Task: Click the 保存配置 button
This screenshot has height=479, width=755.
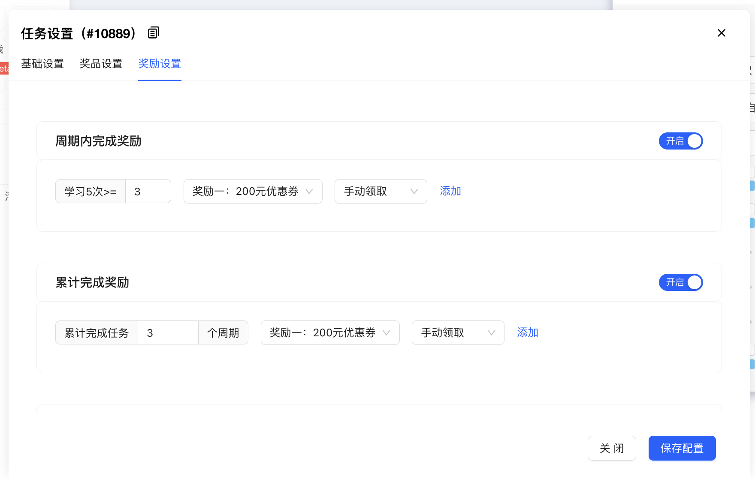Action: (682, 448)
